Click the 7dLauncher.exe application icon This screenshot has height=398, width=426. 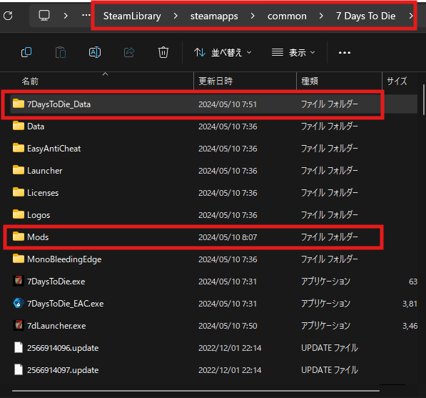pos(19,325)
